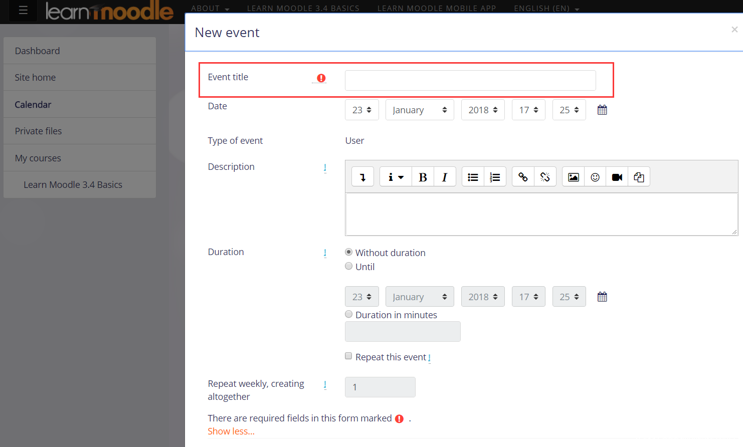This screenshot has height=447, width=743.
Task: Open My courses in side menu
Action: coord(80,158)
